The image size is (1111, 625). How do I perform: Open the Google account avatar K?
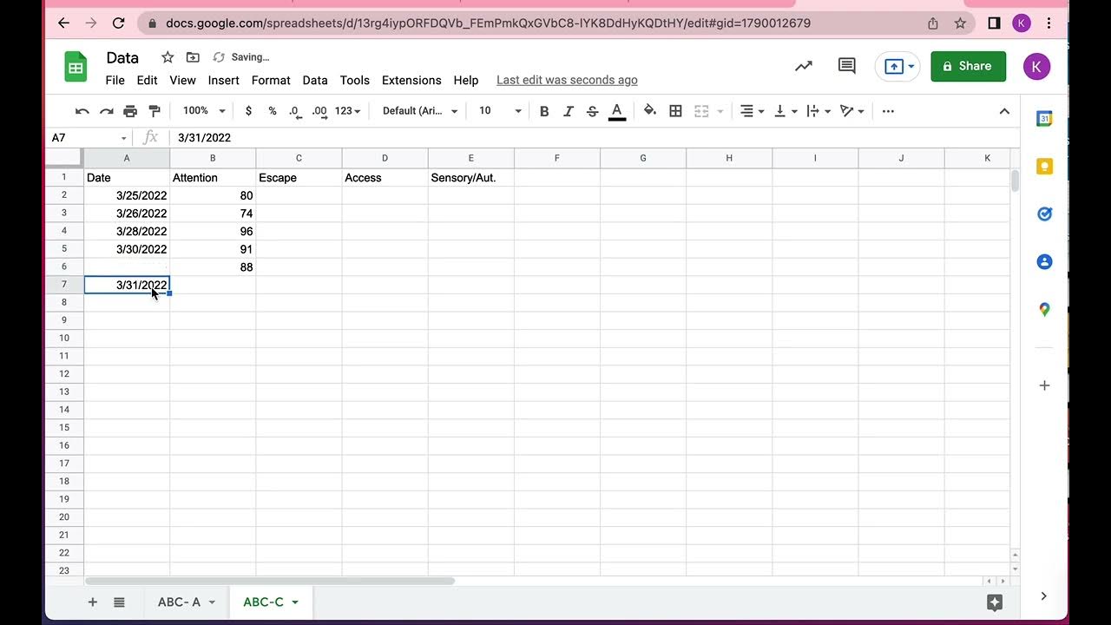[x=1036, y=66]
